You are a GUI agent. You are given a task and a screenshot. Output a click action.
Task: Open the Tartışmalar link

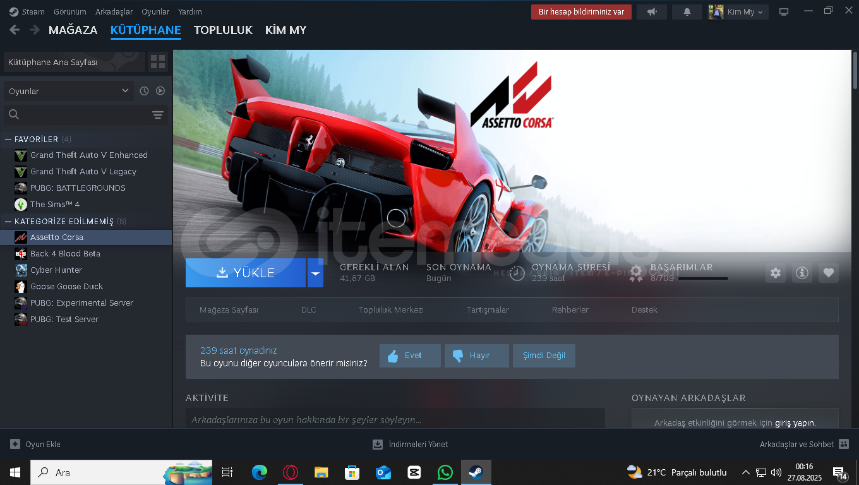488,310
